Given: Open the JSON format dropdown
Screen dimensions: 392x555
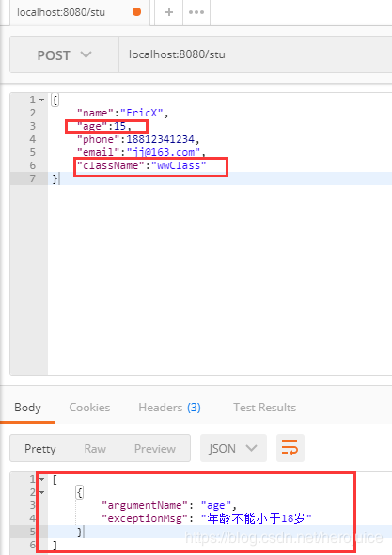Looking at the screenshot, I should (x=233, y=448).
